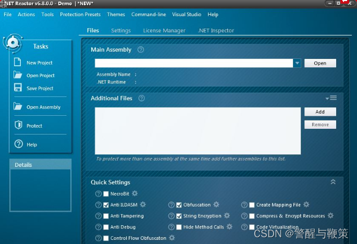Click the Save Project floppy disk icon

click(x=18, y=88)
